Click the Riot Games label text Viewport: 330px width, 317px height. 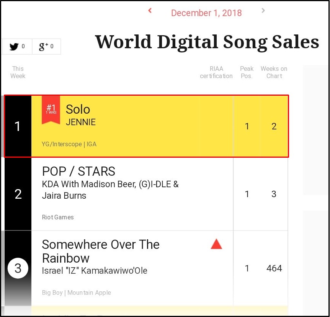tap(58, 217)
